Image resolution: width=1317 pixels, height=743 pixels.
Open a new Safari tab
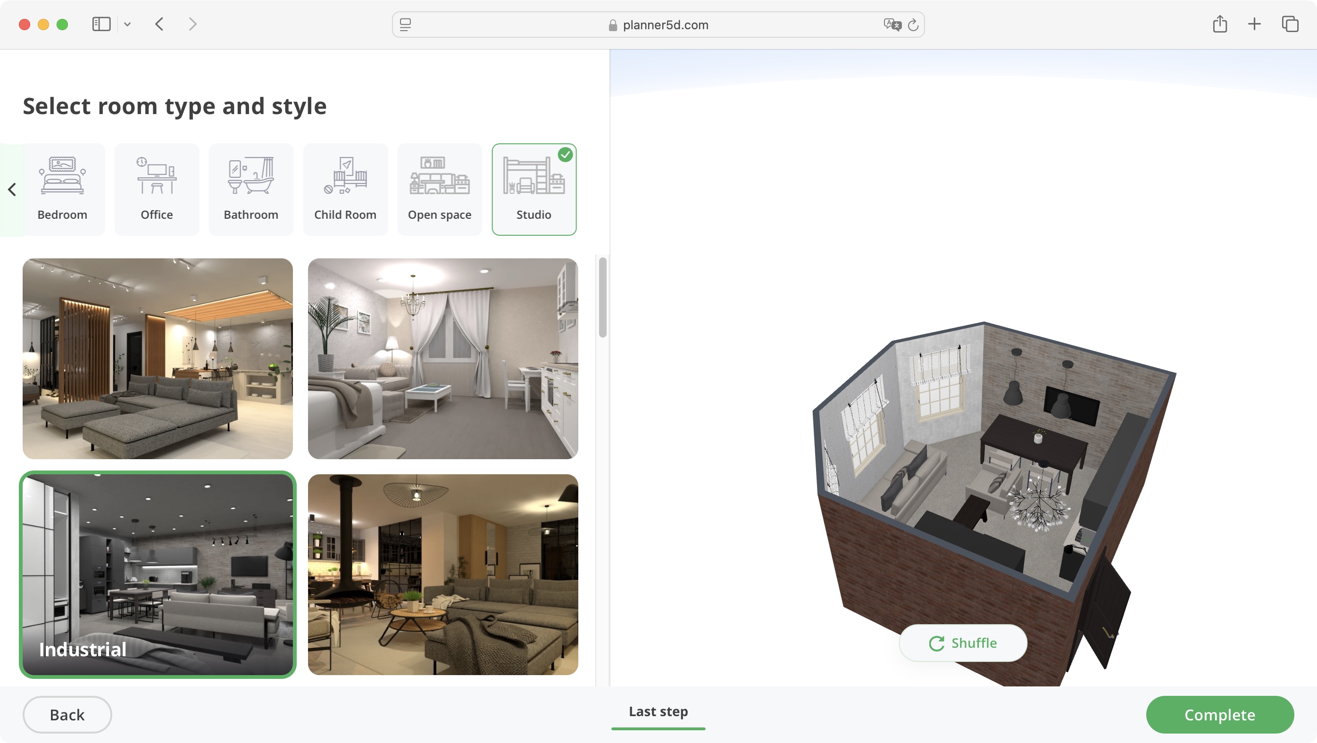tap(1254, 24)
